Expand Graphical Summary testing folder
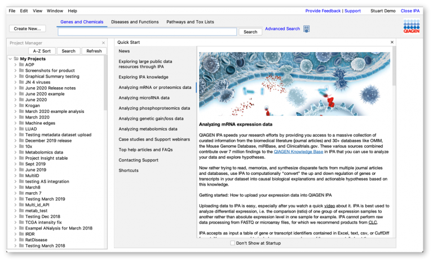The height and width of the screenshot is (262, 433). [x=15, y=76]
